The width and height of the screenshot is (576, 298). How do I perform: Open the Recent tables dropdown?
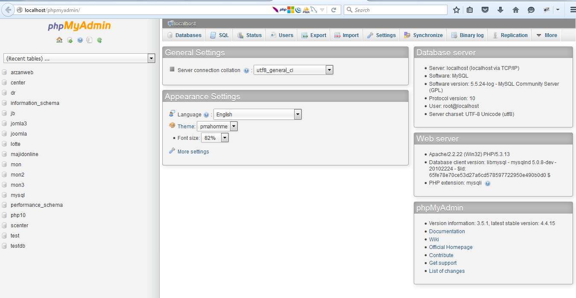[79, 58]
